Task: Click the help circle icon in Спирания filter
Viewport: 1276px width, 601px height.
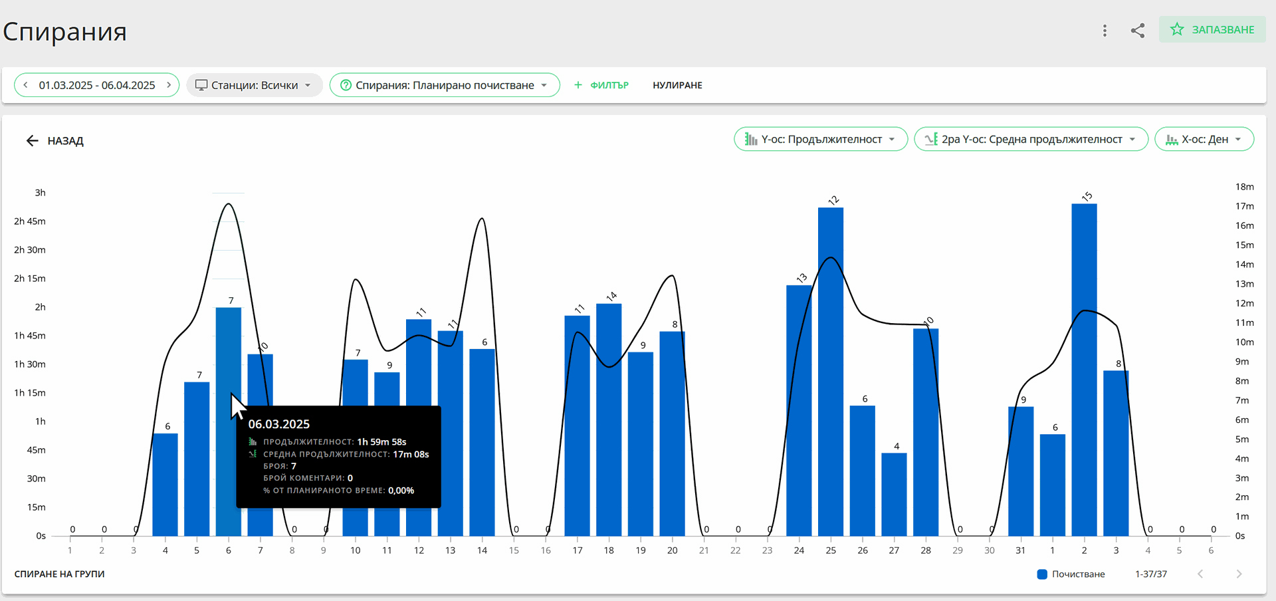Action: pos(346,85)
